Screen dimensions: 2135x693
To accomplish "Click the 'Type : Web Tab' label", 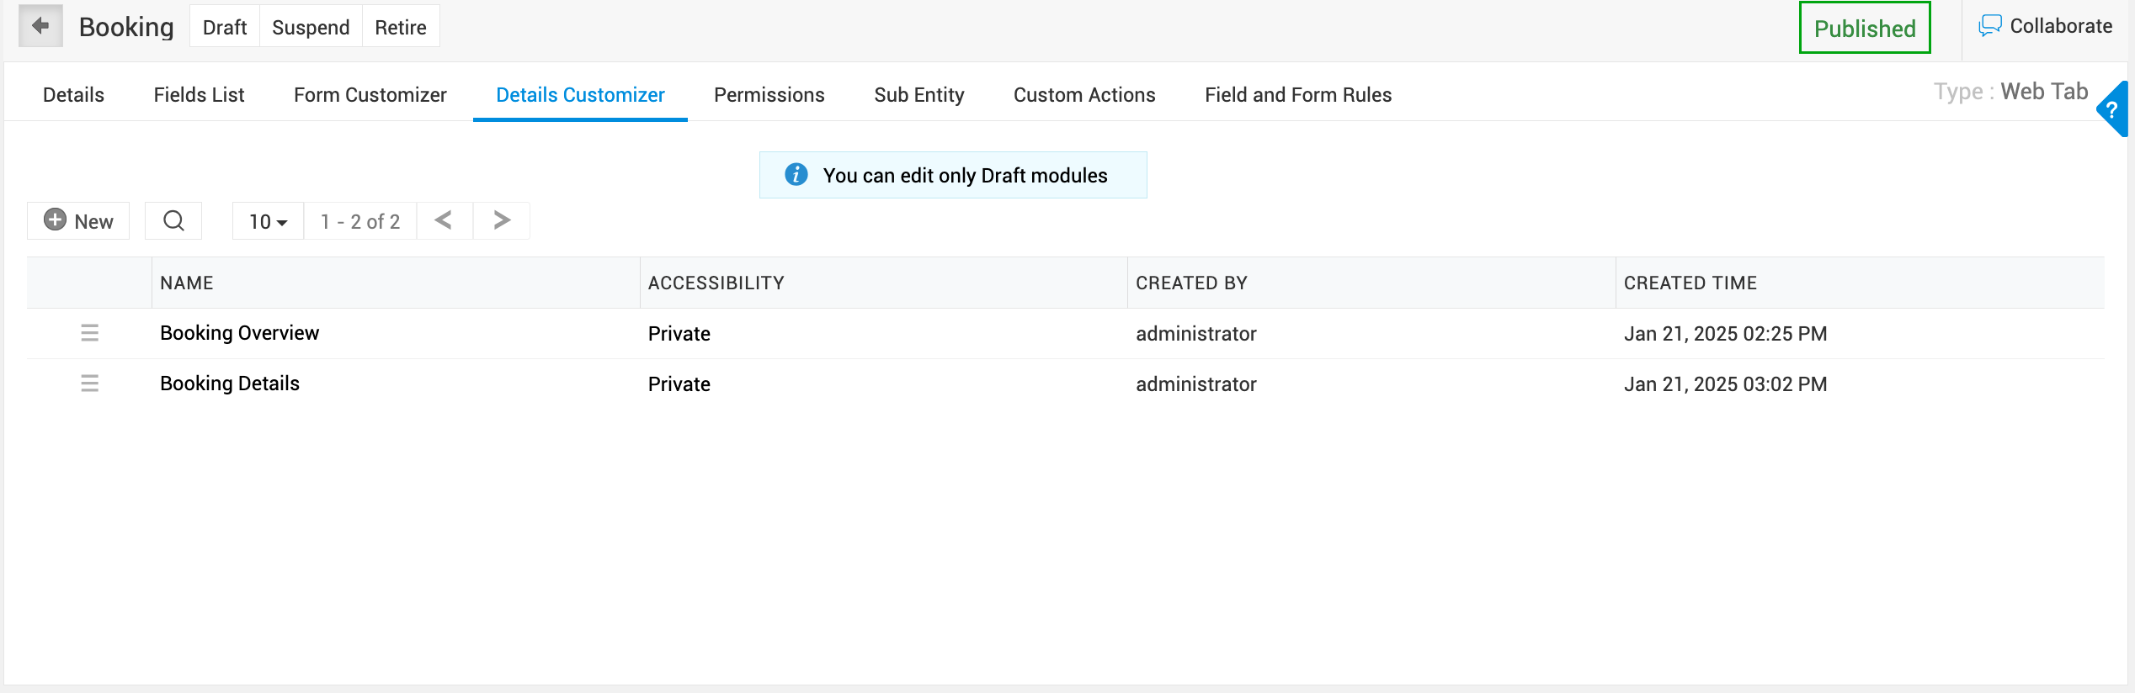I will tap(2010, 91).
